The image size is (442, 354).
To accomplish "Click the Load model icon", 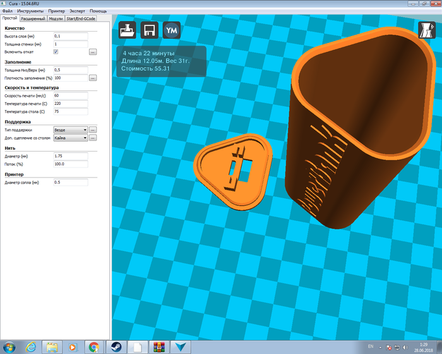I will click(128, 31).
